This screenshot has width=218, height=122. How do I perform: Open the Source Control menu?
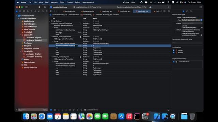pyautogui.click(x=88, y=2)
